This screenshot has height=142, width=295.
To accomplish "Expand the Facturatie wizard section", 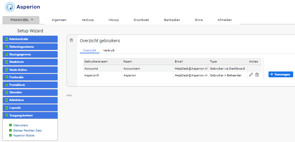I will point(30,77).
